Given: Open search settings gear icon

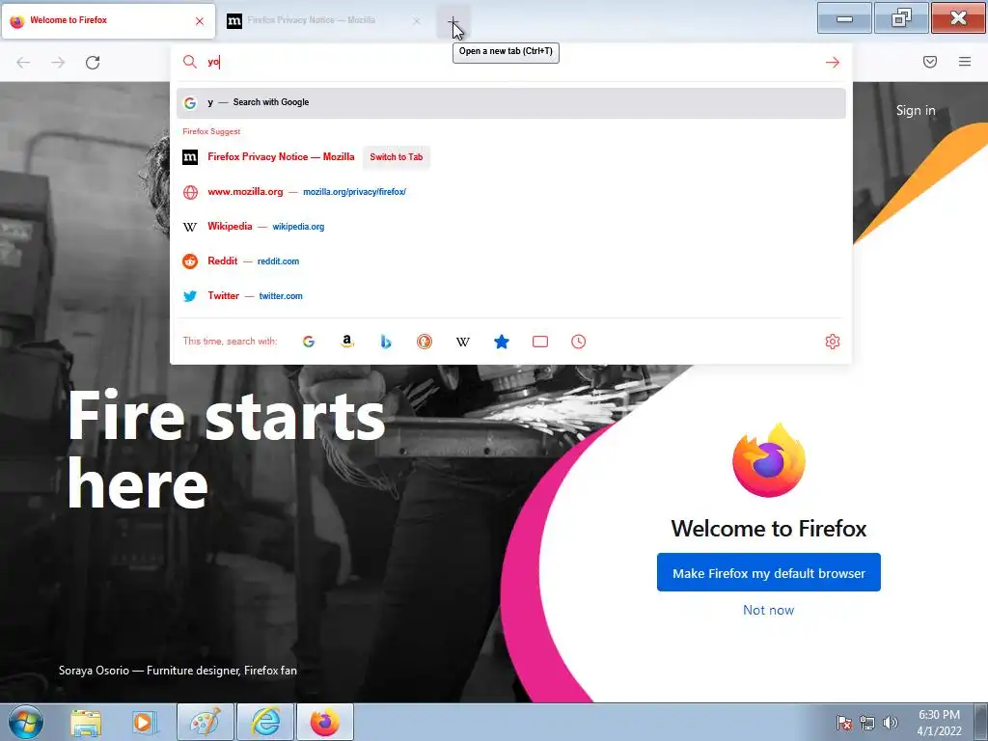Looking at the screenshot, I should [x=833, y=342].
